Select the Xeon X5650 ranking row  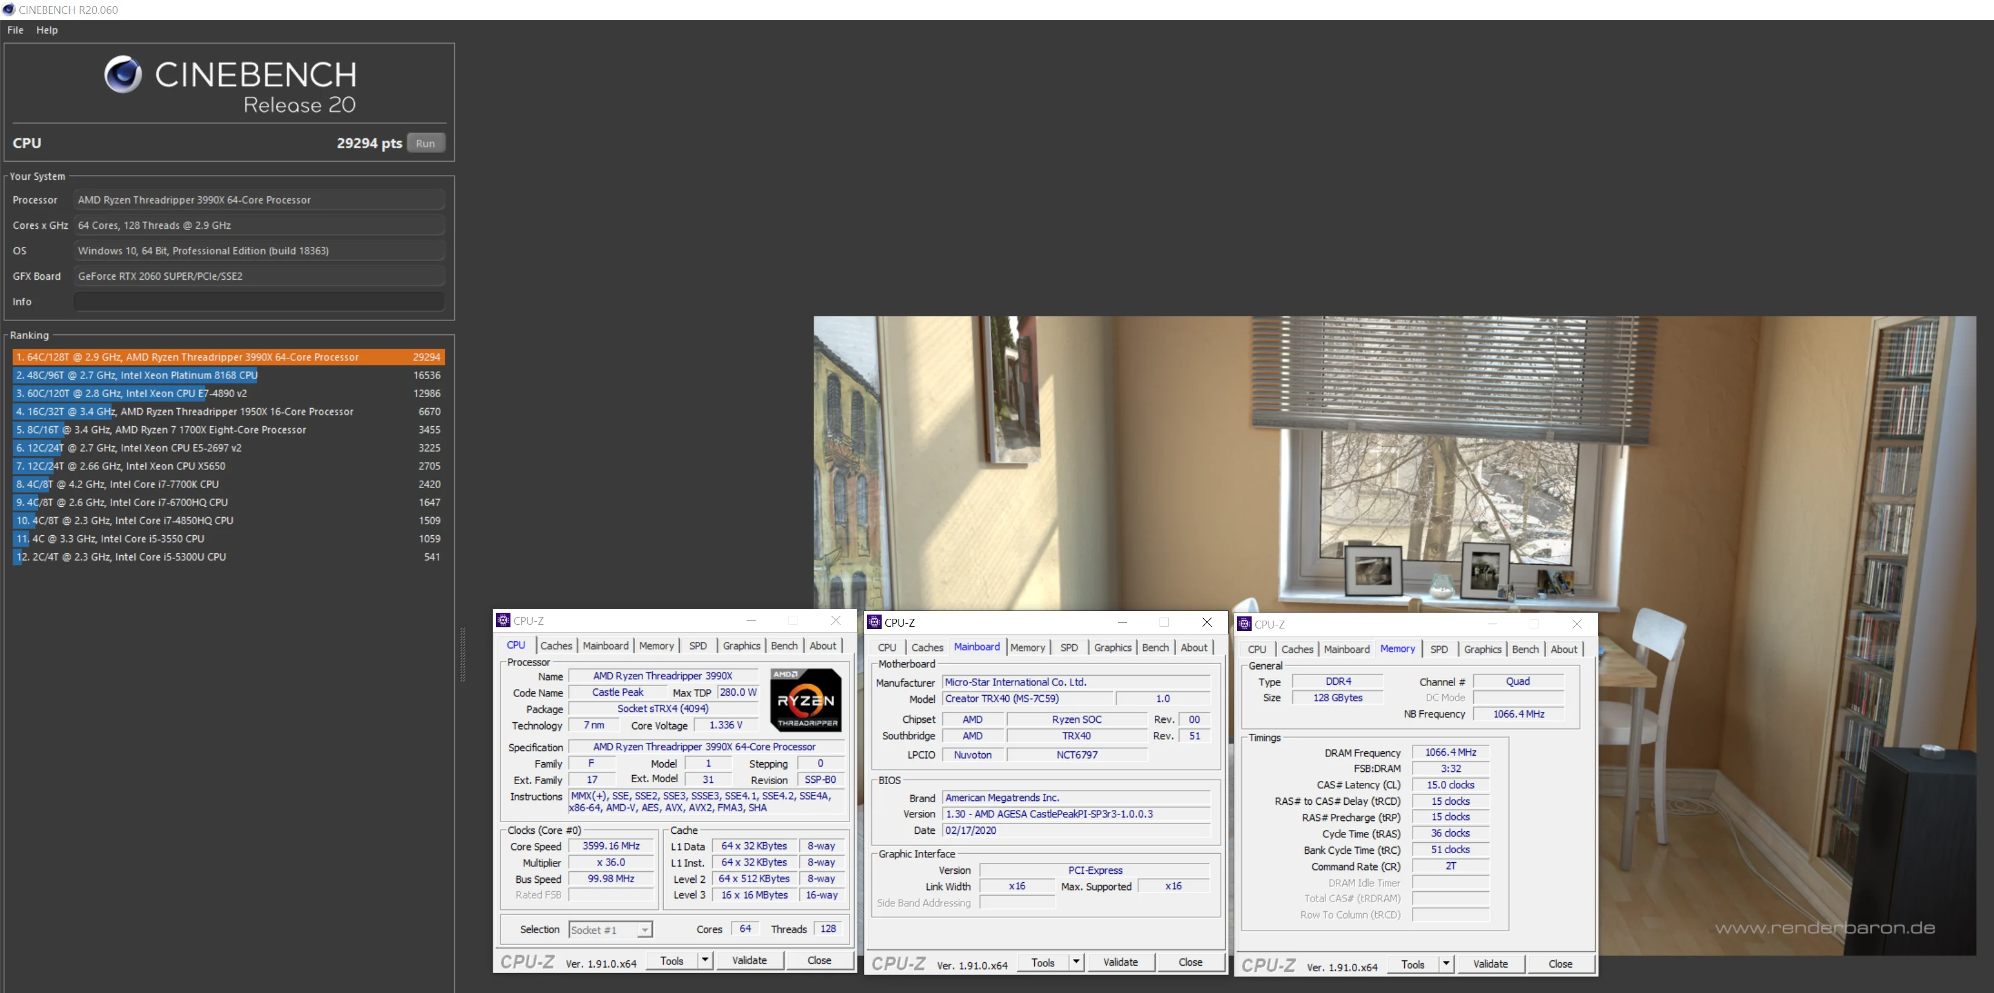[x=228, y=466]
